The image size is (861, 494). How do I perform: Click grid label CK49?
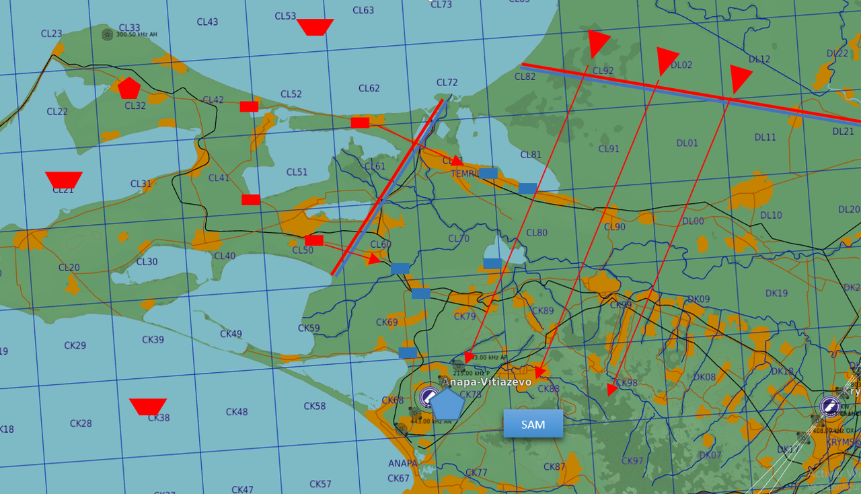point(231,334)
